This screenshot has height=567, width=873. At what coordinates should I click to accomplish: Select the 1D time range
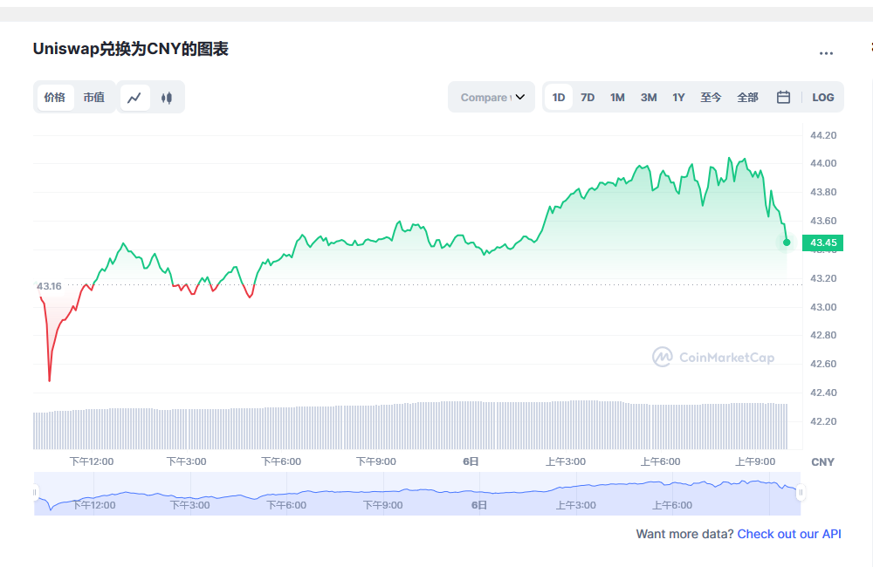pos(559,98)
